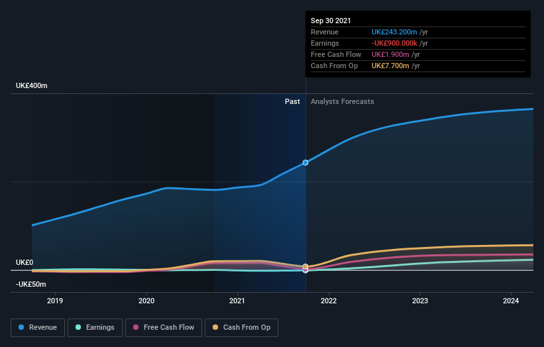Click the Analysts Forecasts label

click(x=343, y=101)
